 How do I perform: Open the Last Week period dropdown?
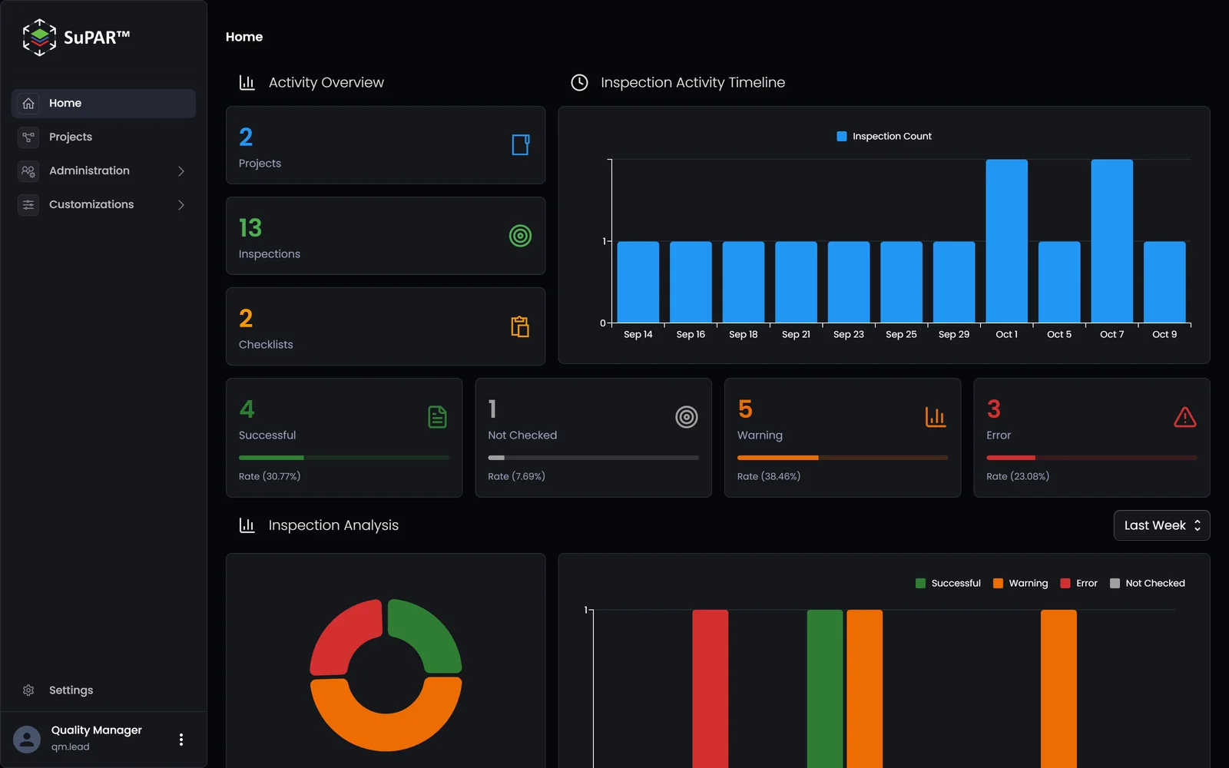coord(1162,525)
